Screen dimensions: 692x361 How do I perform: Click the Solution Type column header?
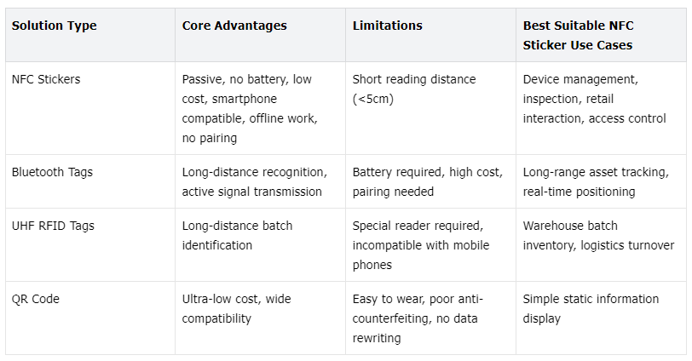[x=54, y=26]
